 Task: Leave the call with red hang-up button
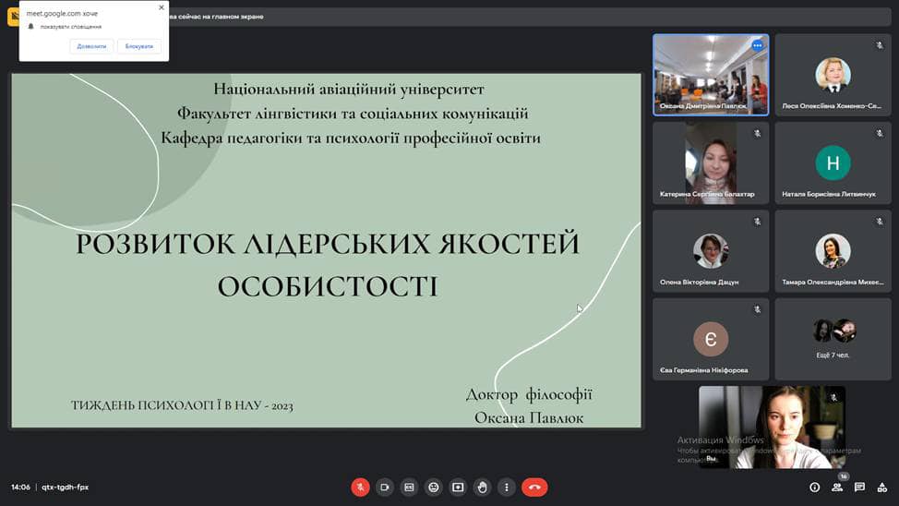pyautogui.click(x=534, y=487)
